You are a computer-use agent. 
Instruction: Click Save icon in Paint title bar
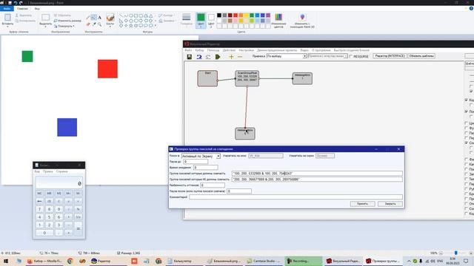coord(10,3)
